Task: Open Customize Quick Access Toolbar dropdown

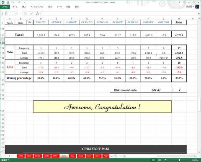Action: (x=25, y=2)
